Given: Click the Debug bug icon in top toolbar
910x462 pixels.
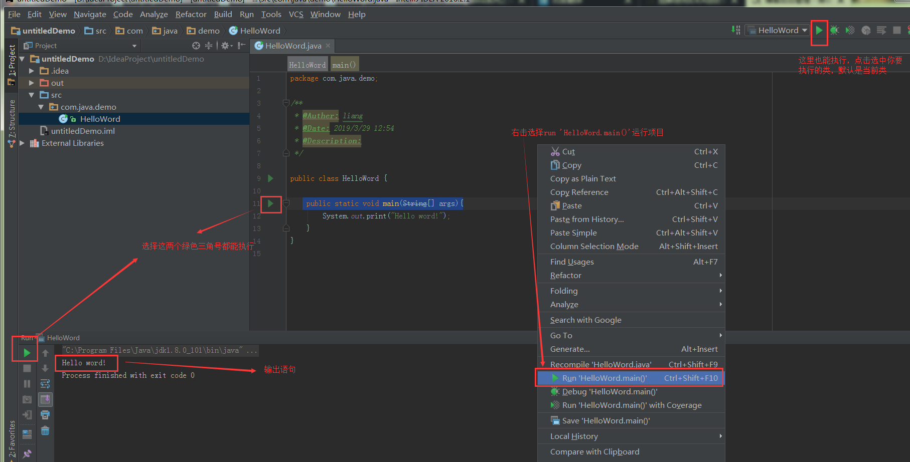Looking at the screenshot, I should [x=834, y=31].
